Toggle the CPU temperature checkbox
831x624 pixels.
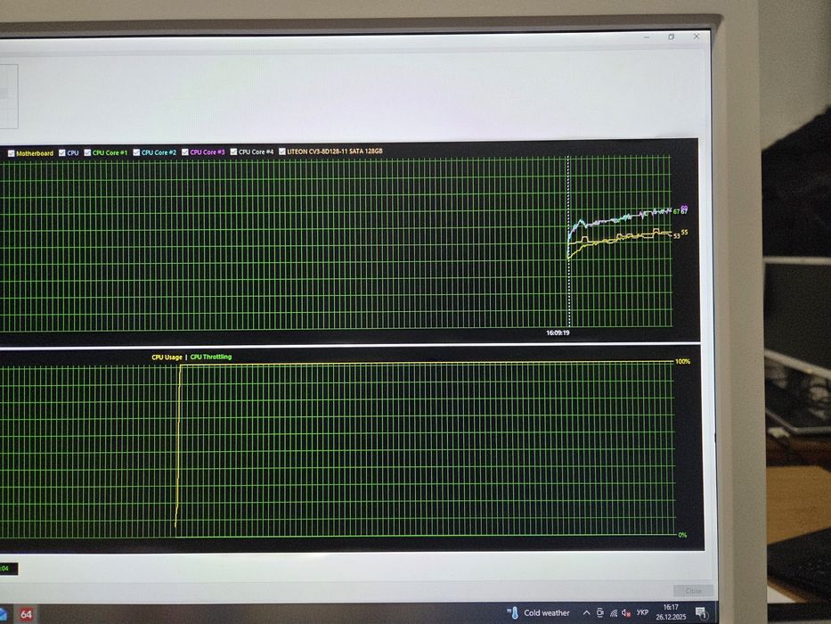62,152
